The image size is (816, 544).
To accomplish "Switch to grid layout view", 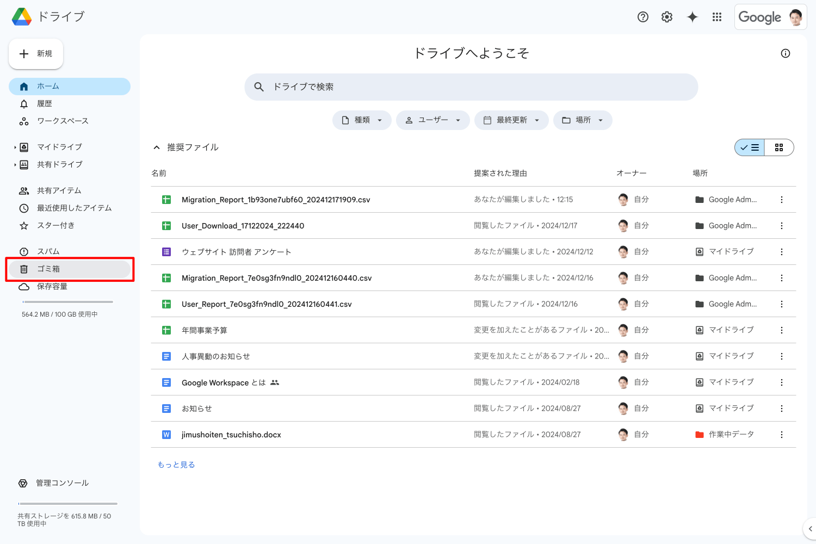I will (x=779, y=147).
